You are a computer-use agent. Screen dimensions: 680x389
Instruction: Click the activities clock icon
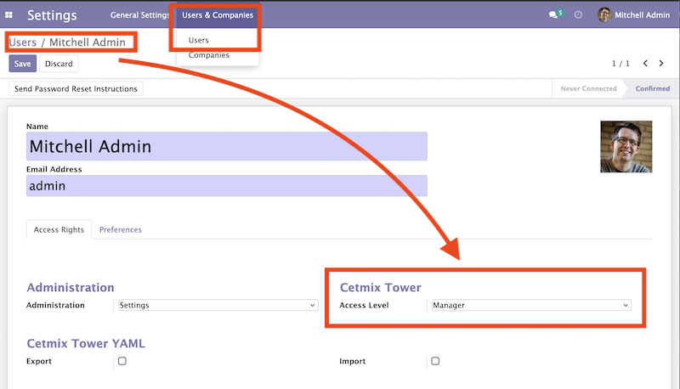coord(578,15)
